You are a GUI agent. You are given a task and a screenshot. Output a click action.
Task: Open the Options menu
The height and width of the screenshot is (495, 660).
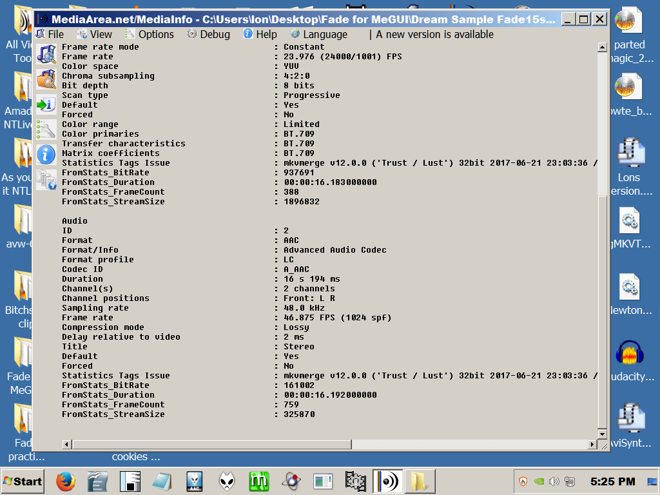(x=150, y=34)
